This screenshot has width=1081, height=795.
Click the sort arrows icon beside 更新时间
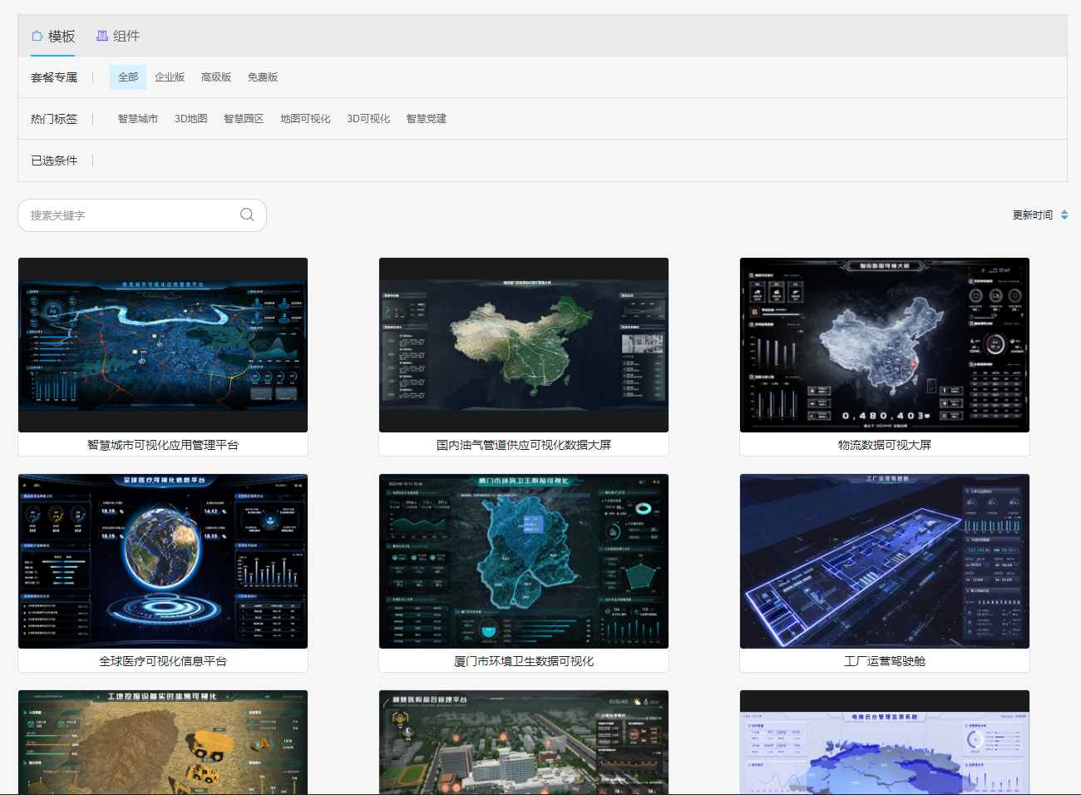1064,215
